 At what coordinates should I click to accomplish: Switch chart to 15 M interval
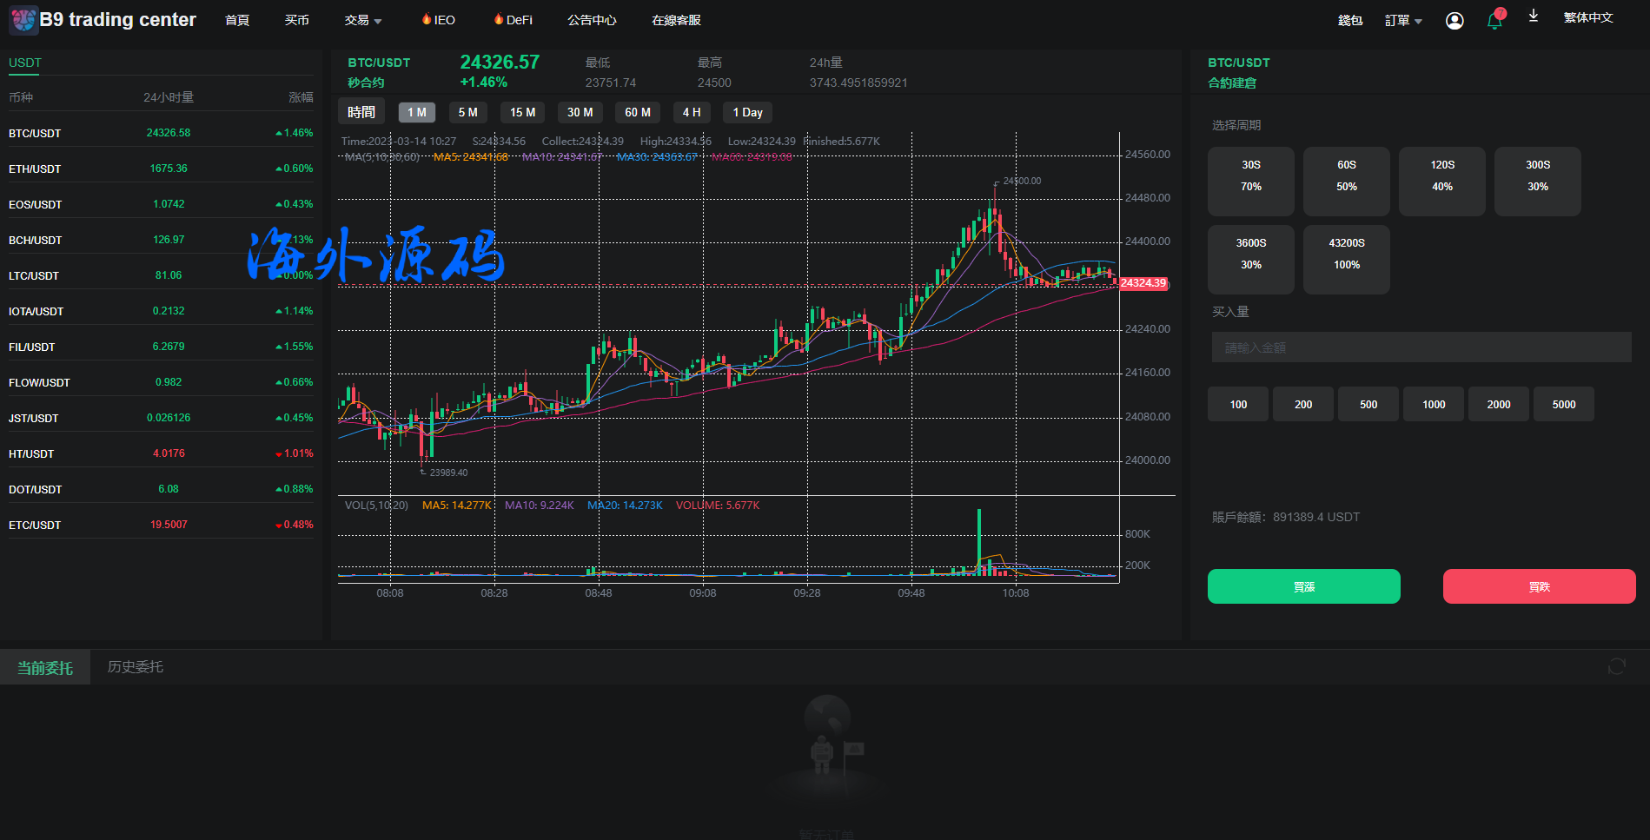coord(522,113)
